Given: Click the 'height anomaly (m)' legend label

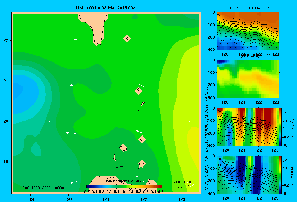Looking at the screenshot, I should pos(124,181).
